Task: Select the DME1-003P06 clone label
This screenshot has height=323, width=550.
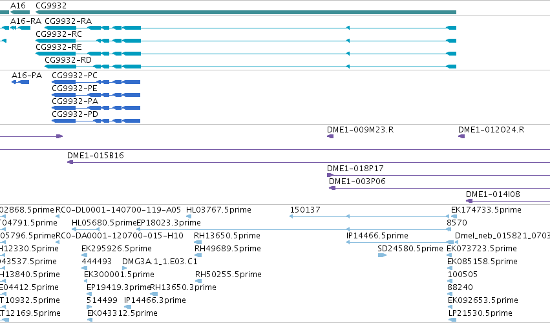Action: [357, 182]
